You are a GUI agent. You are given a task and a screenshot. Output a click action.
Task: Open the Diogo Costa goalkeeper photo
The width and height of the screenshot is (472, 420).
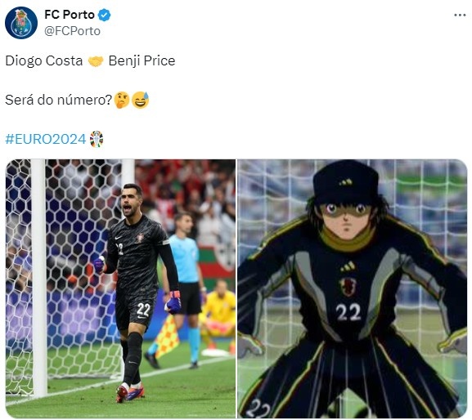click(121, 288)
